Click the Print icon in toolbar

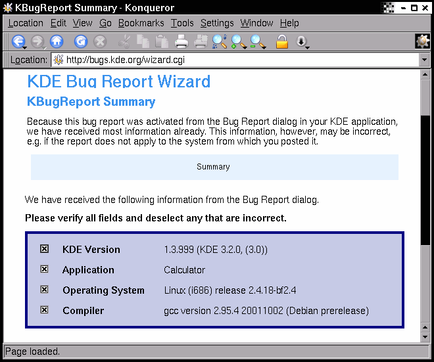(182, 42)
